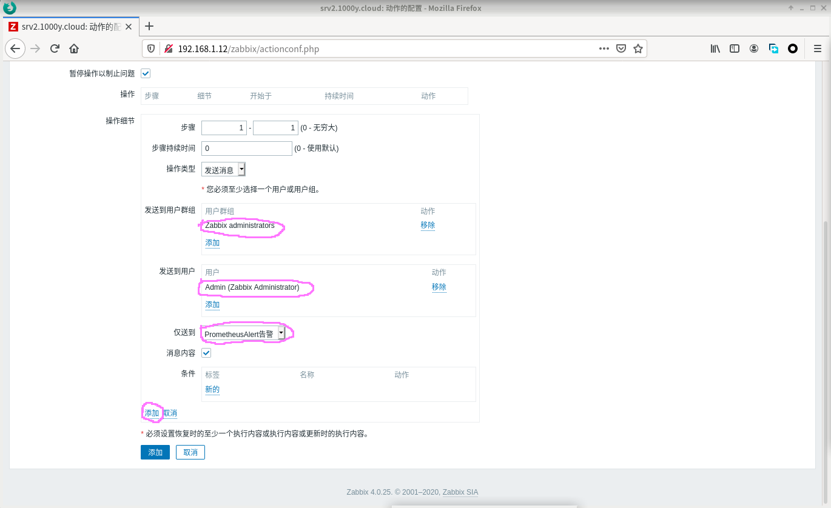Remove the Zabbix administrators user group
The image size is (831, 508).
coord(428,226)
